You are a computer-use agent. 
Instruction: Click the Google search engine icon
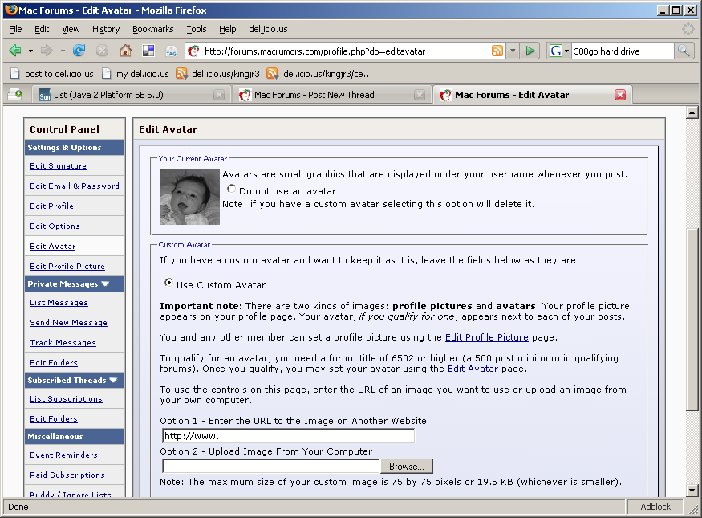point(556,51)
